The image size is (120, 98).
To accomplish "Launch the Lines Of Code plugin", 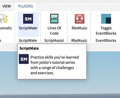I will point(54,24).
